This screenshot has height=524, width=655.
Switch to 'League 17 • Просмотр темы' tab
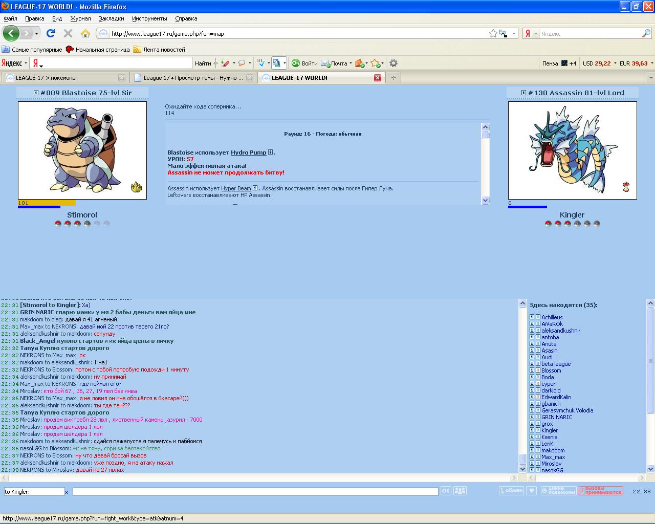(193, 78)
